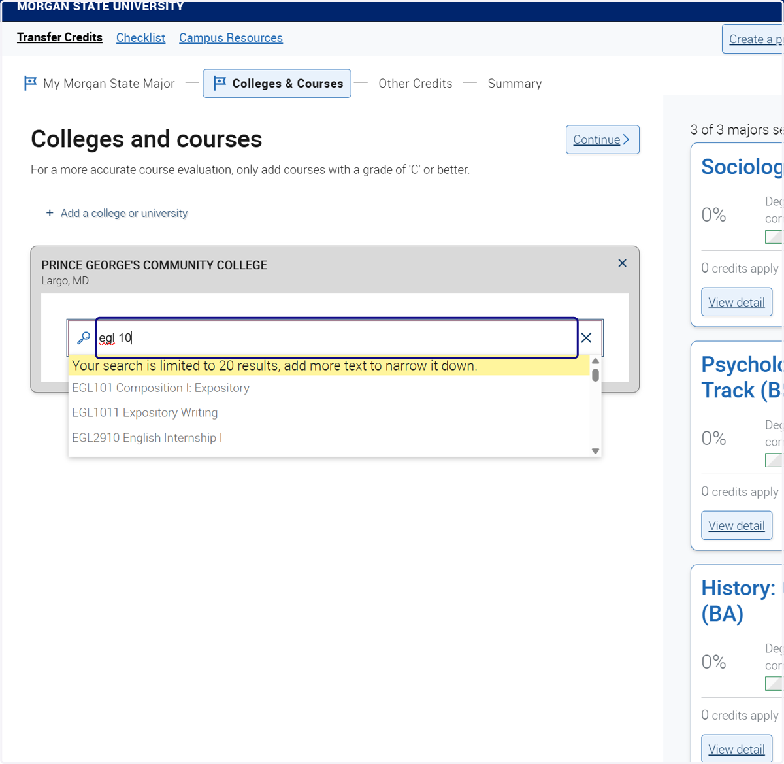The image size is (784, 764).
Task: Click the flag icon beside My Morgan State Major
Action: point(30,83)
